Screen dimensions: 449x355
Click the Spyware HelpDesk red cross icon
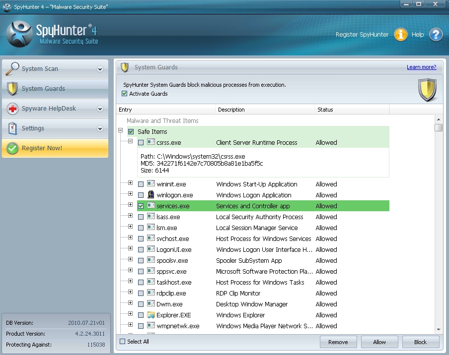(x=13, y=109)
